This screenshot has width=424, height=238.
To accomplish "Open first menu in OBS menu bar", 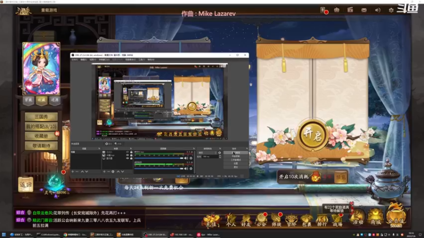I will 75,60.
